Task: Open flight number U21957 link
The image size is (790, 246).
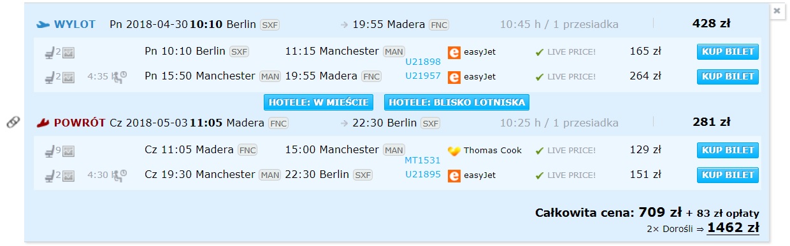Action: 423,76
